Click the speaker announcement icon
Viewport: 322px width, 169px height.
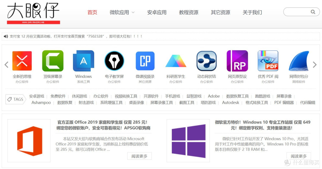pyautogui.click(x=6, y=36)
